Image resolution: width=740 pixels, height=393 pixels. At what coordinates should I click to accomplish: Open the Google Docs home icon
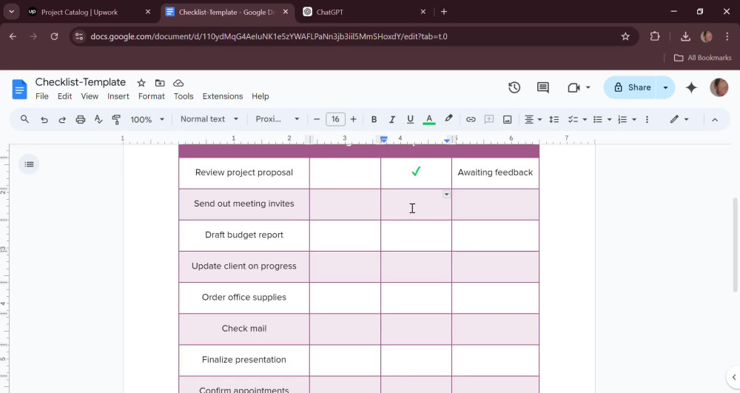pos(19,89)
